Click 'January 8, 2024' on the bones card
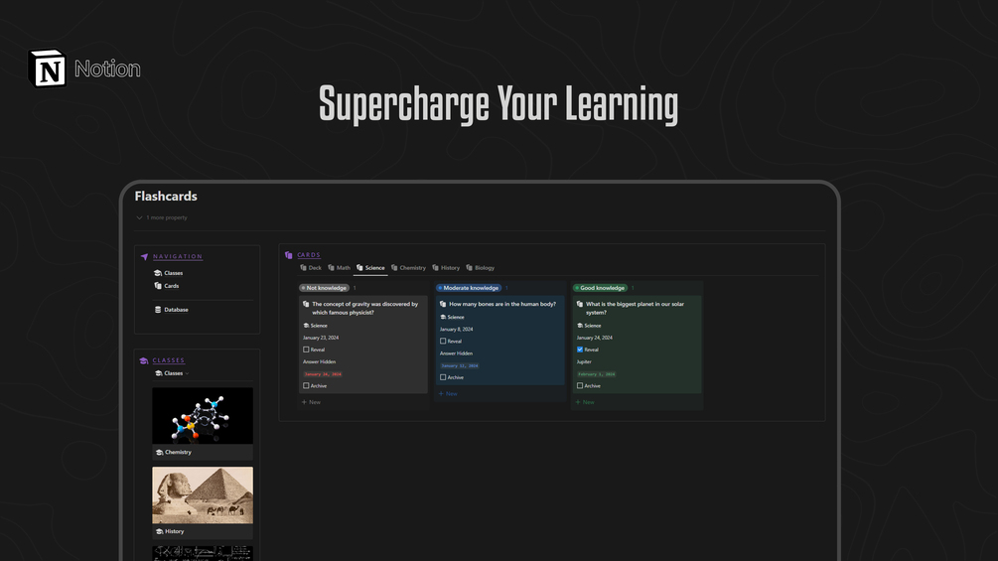Screen dimensions: 998x561 457,330
